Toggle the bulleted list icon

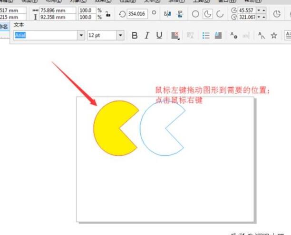pos(206,36)
